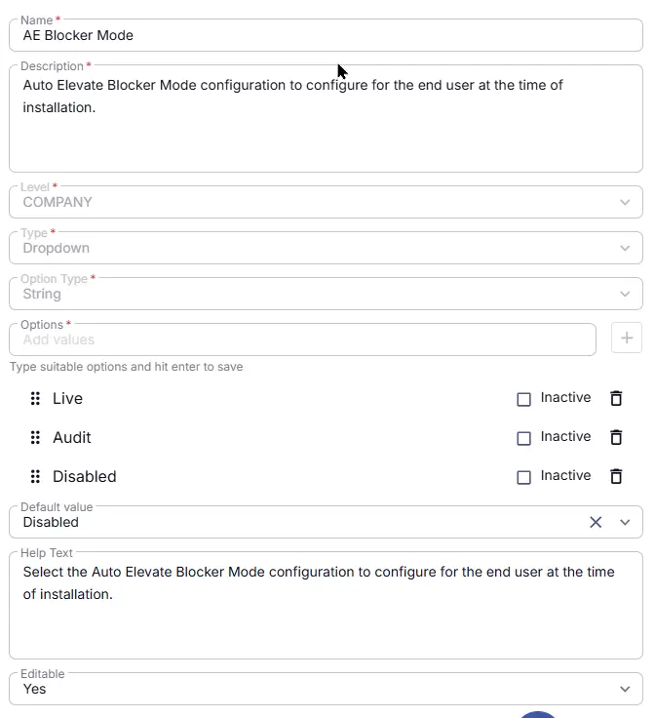Grab the drag handle for Disabled option

[x=35, y=477]
